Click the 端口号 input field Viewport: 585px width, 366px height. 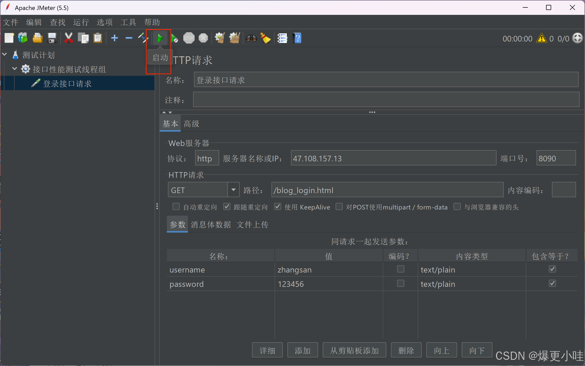[556, 158]
